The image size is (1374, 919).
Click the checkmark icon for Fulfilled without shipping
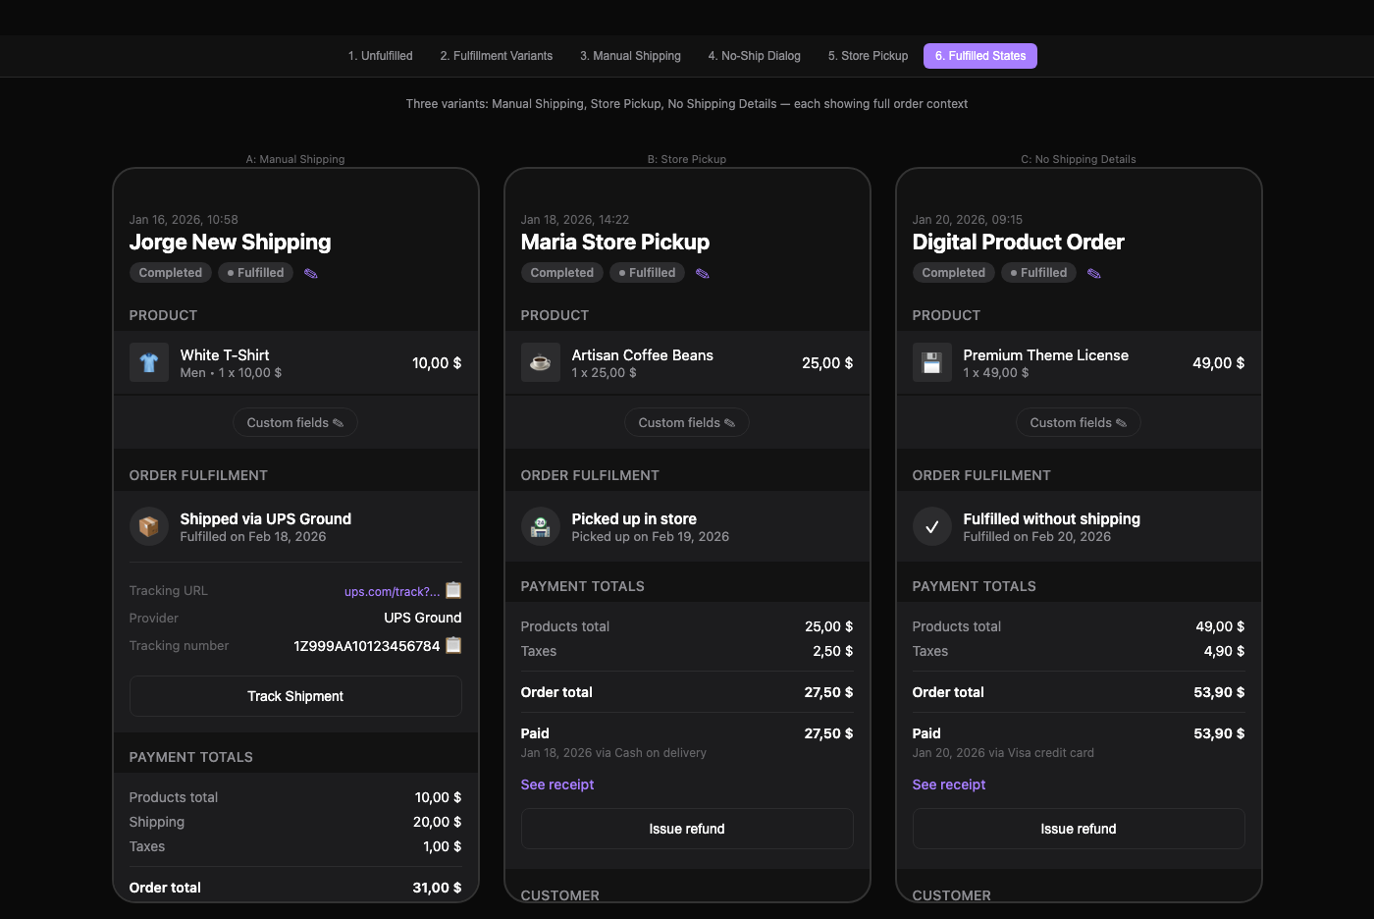click(x=932, y=526)
